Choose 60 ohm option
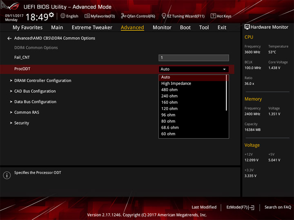The width and height of the screenshot is (294, 220). tap(192, 134)
